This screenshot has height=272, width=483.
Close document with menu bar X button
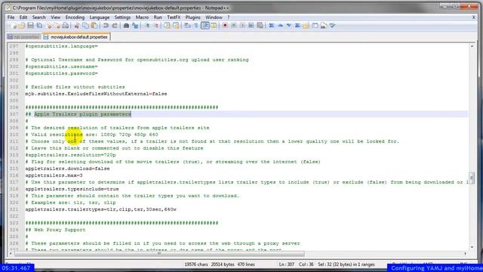(474, 17)
